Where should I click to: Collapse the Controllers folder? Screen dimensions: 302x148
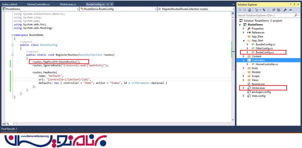click(243, 60)
